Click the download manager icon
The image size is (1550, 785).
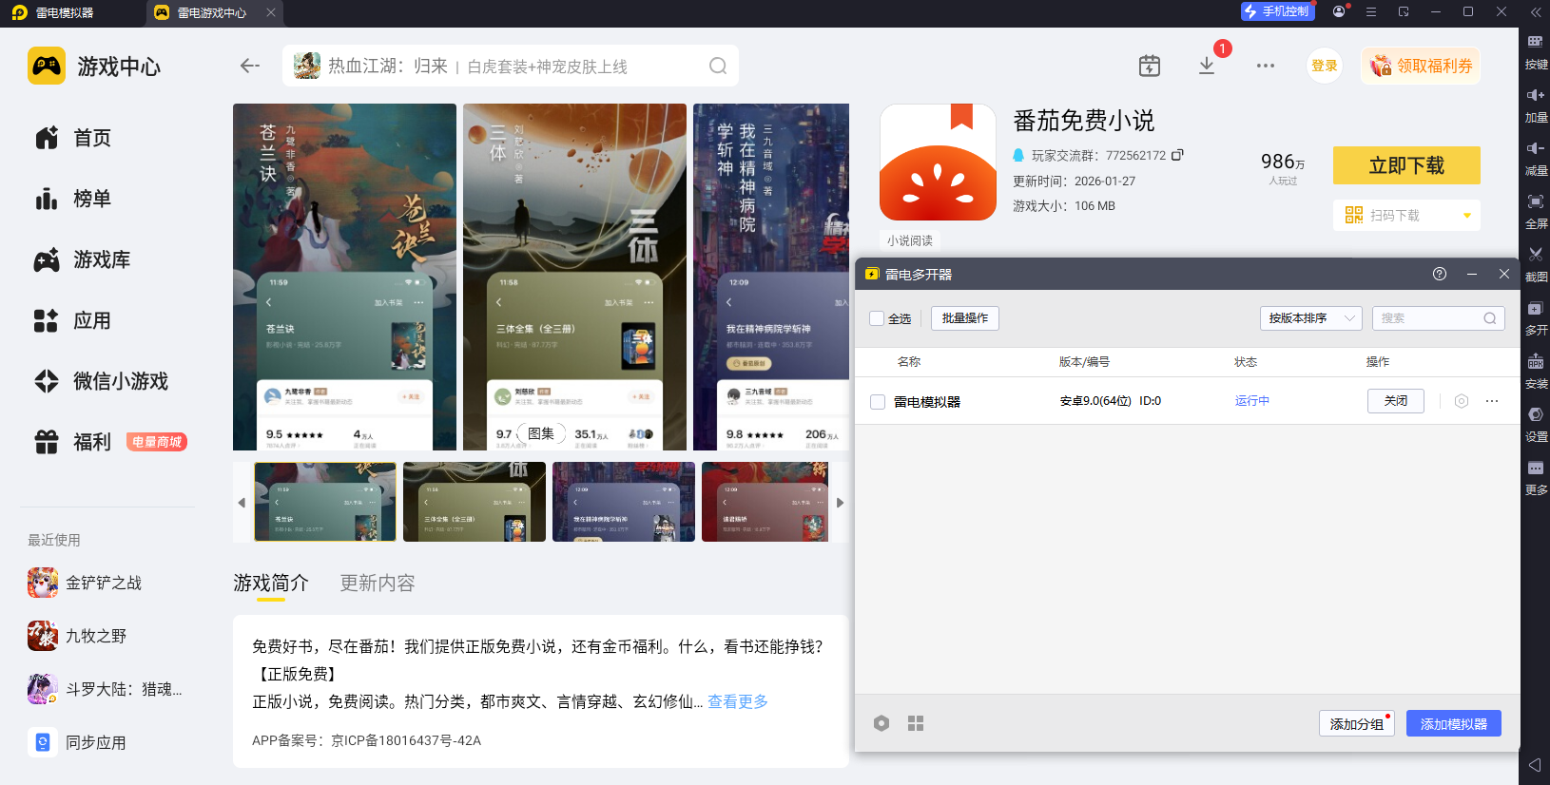coord(1206,66)
